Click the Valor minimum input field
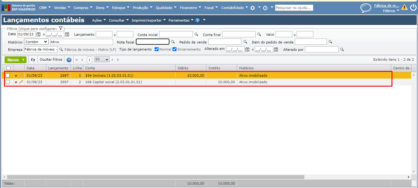The height and width of the screenshot is (188, 418). click(284, 34)
